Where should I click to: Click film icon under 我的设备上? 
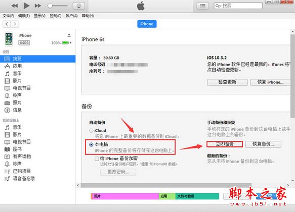tap(7, 135)
